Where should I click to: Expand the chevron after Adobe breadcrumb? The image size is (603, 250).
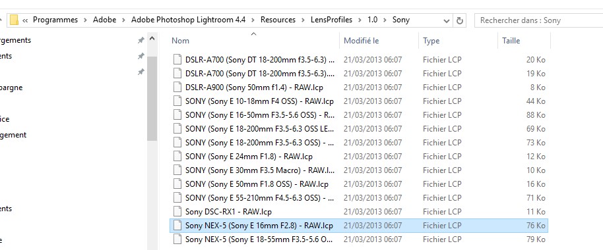coord(123,20)
